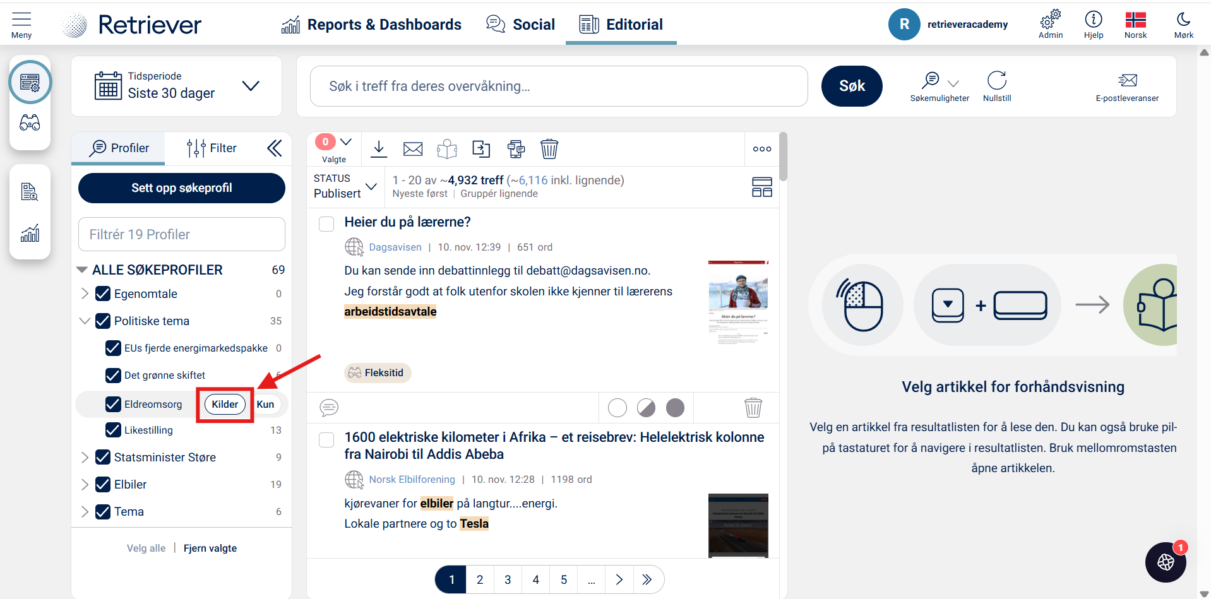Switch to the Profiler tab
The height and width of the screenshot is (599, 1211).
(119, 148)
